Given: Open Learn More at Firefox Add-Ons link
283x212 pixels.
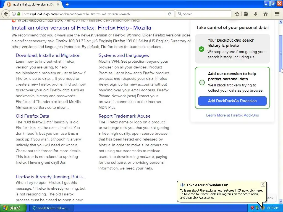Looking at the screenshot, I should [x=232, y=115].
